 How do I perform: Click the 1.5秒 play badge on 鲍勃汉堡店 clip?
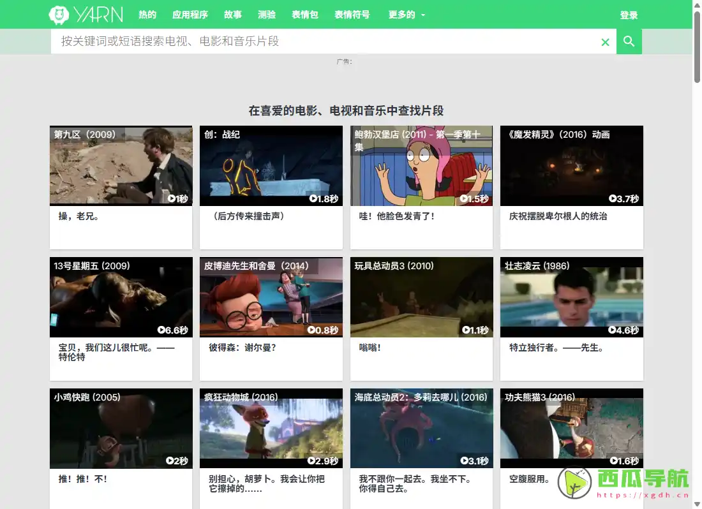point(474,198)
